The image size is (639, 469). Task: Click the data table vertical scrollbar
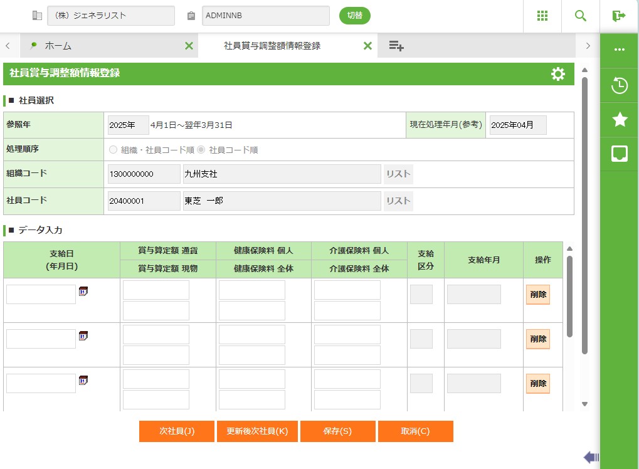tap(569, 296)
